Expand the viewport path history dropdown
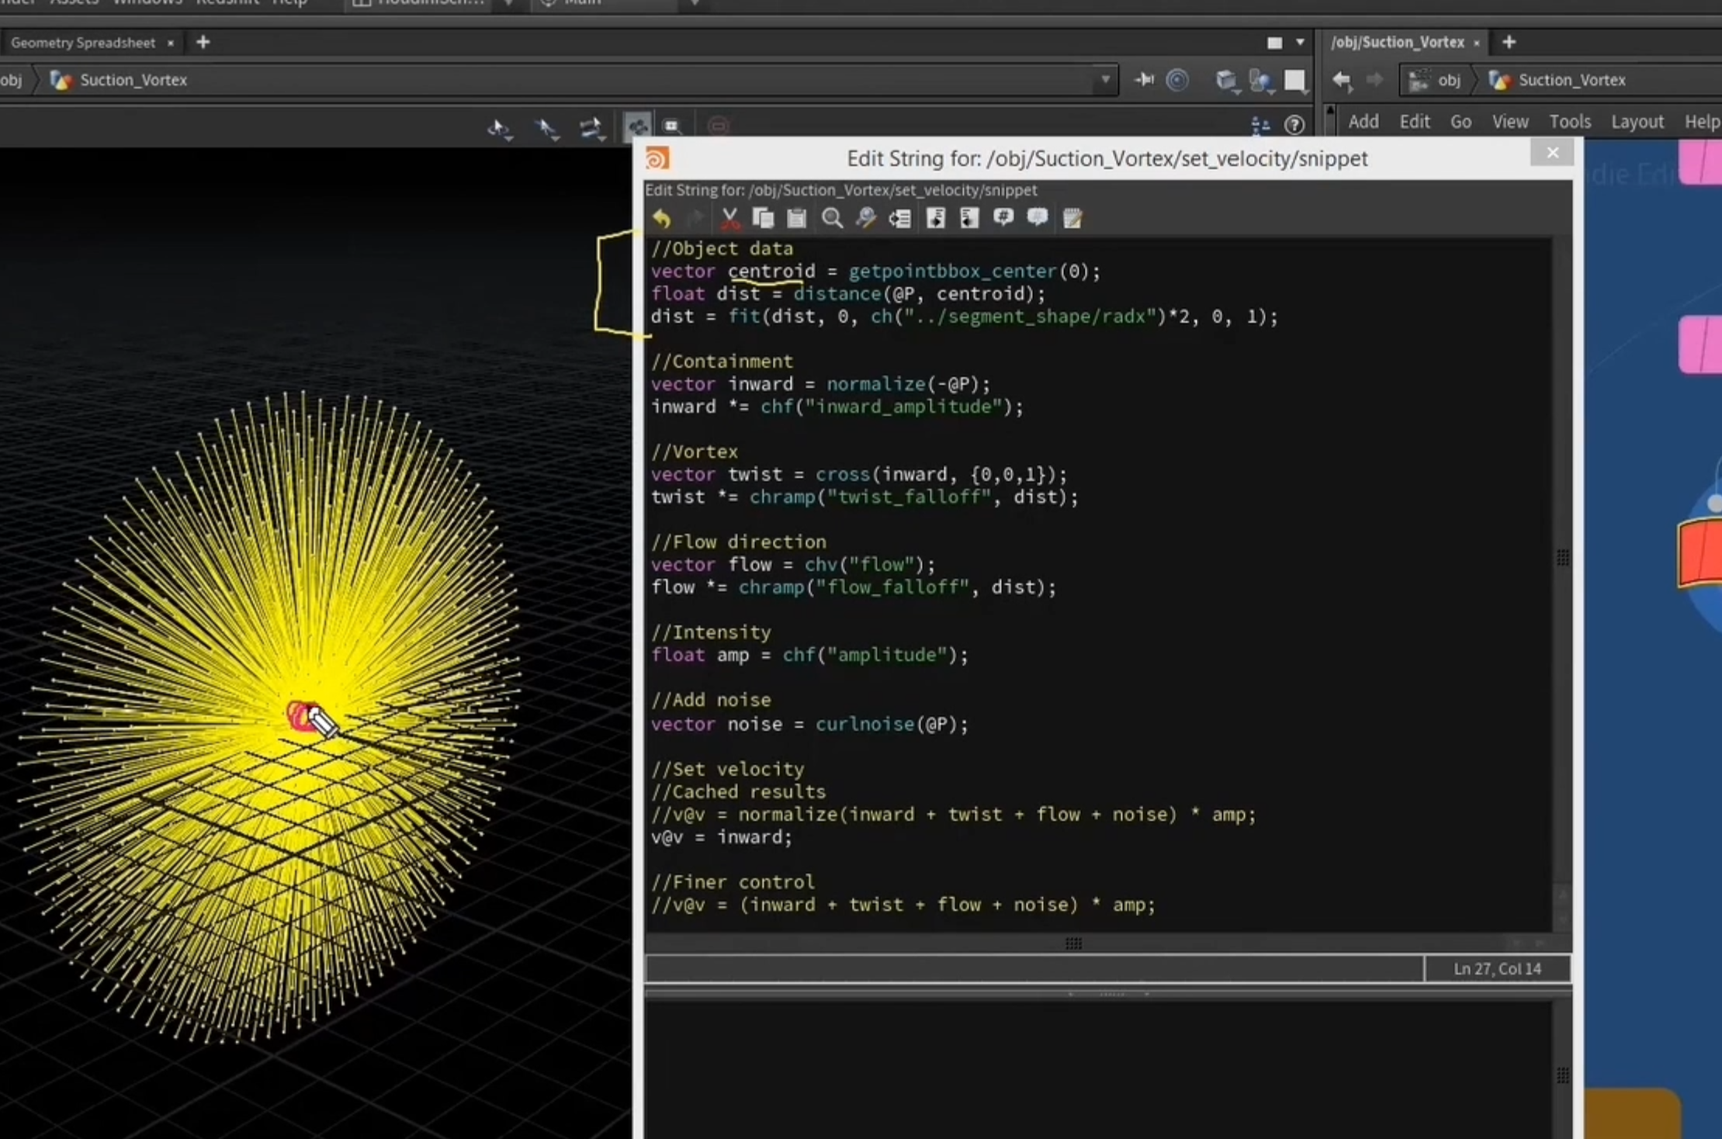1722x1139 pixels. click(x=1105, y=80)
